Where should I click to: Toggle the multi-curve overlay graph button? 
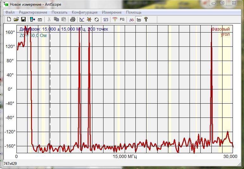131,19
